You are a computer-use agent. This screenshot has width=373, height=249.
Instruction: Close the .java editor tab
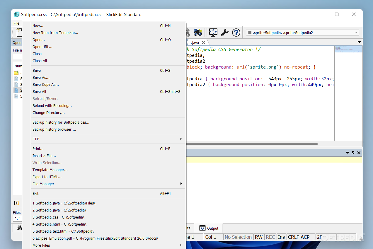(x=203, y=42)
